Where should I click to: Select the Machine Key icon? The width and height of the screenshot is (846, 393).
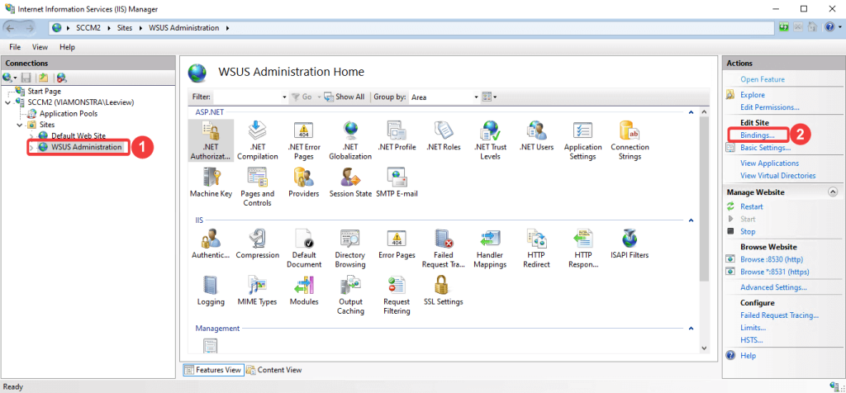click(211, 182)
